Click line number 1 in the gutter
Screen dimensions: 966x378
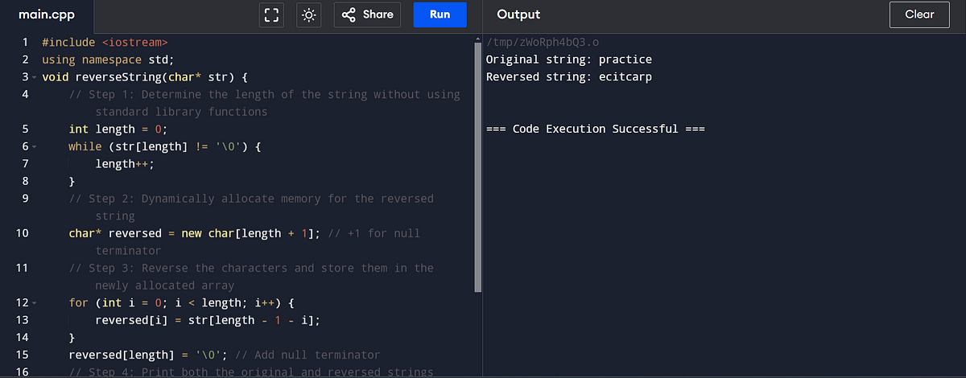[25, 42]
